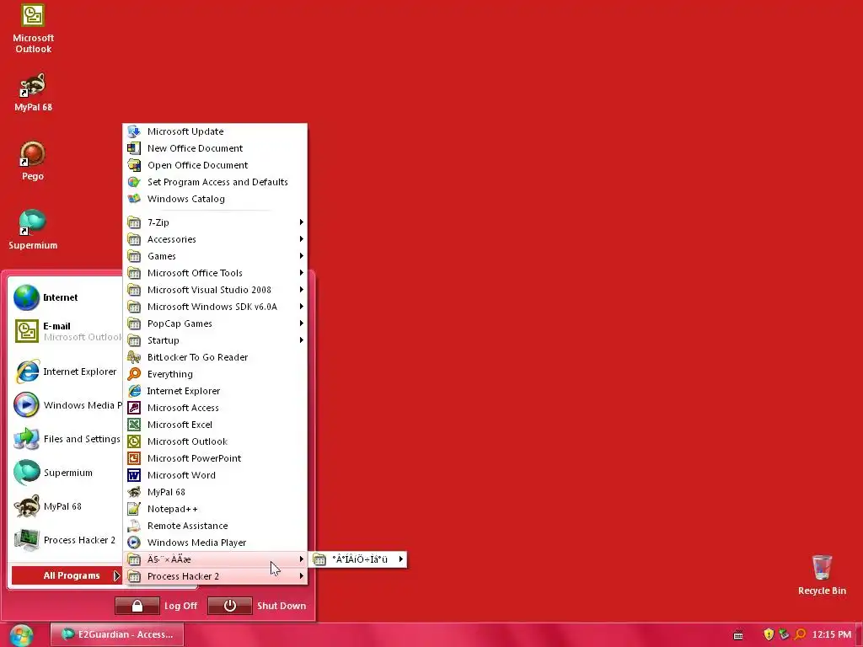Click the Windows Media Player icon in All Programs

[134, 543]
